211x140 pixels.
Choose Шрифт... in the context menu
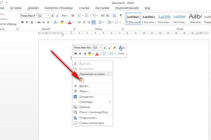[92, 86]
